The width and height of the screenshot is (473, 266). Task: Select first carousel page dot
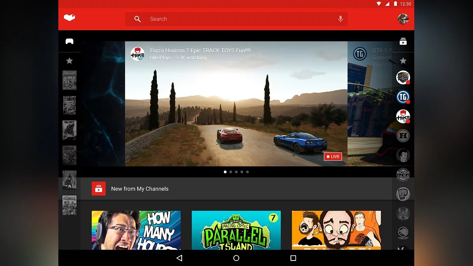click(225, 172)
